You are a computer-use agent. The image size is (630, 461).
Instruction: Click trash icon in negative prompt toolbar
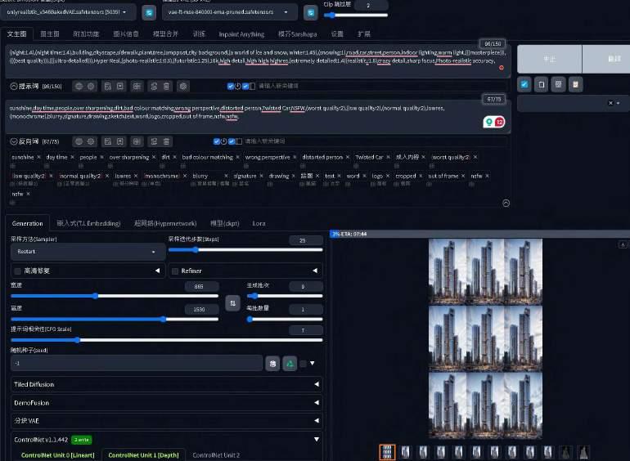click(166, 141)
